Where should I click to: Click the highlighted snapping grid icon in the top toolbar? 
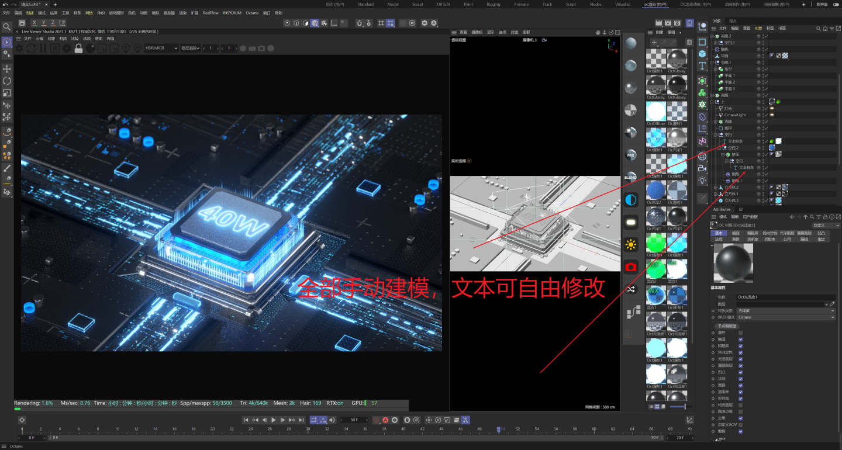click(389, 23)
